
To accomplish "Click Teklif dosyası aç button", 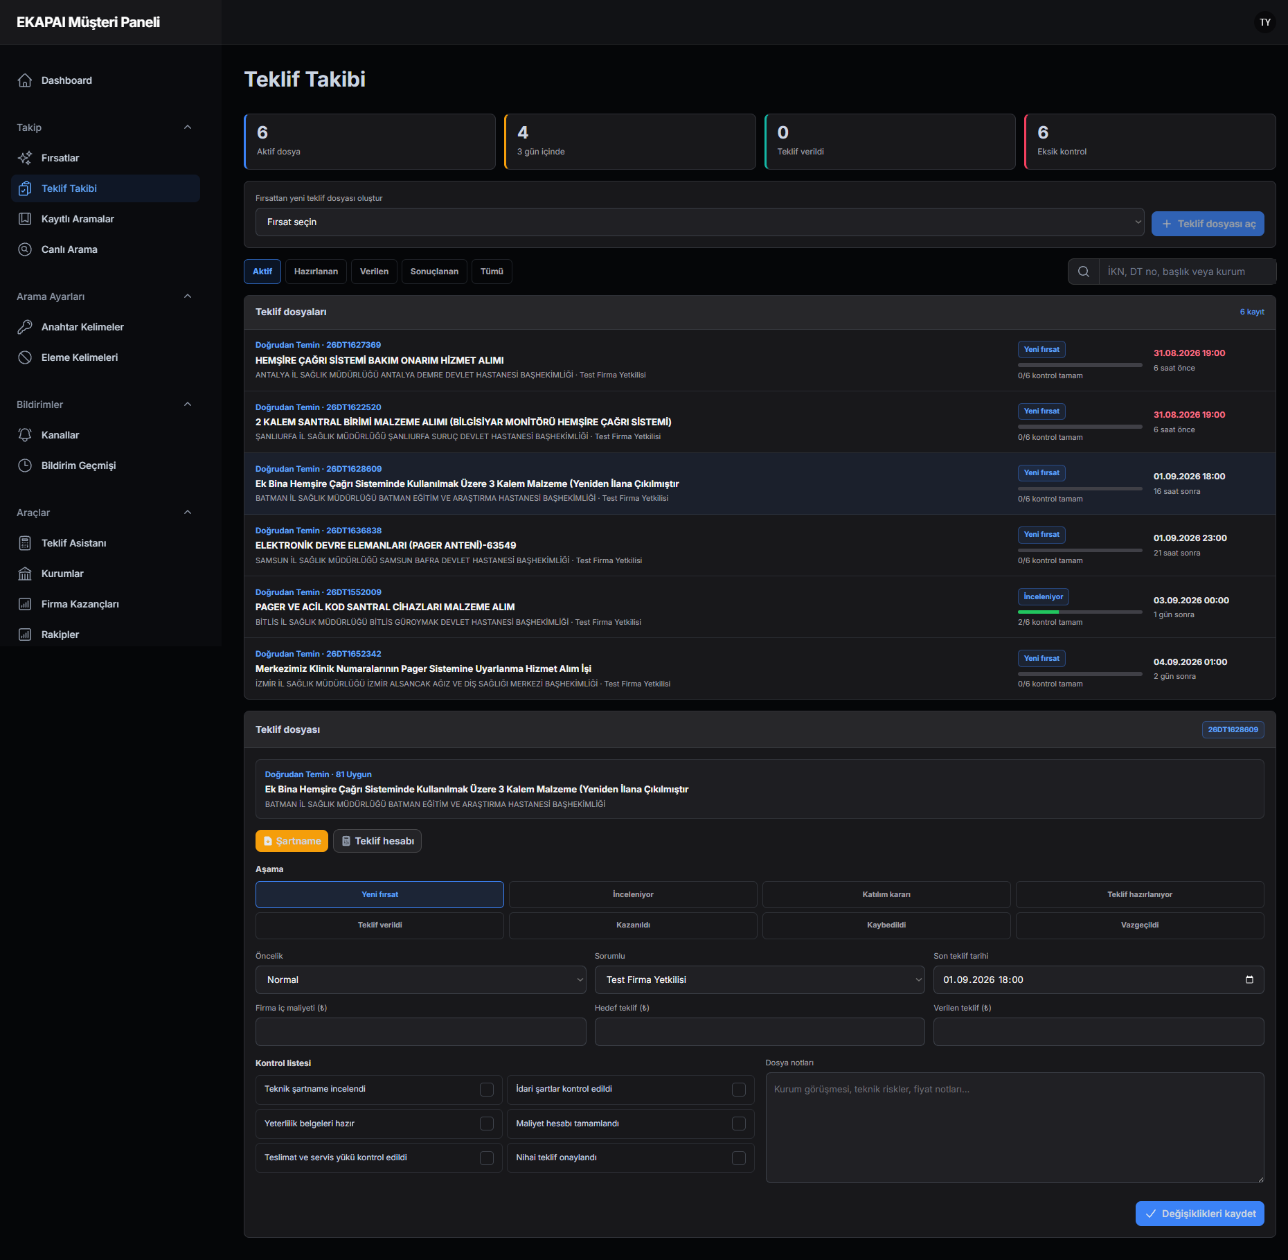I will coord(1208,224).
